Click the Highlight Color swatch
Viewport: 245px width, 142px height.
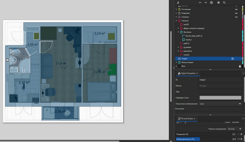[x=220, y=98]
